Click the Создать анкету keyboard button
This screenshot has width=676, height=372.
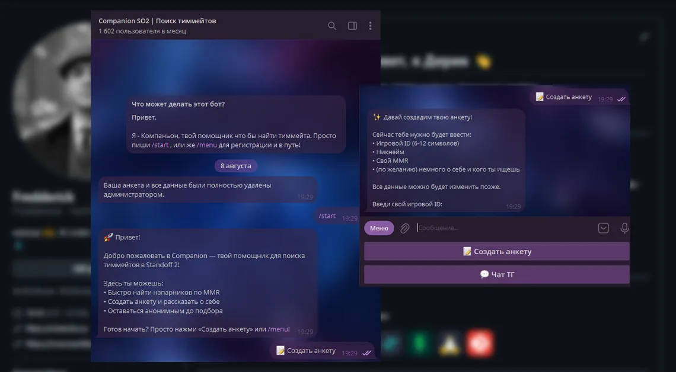497,251
